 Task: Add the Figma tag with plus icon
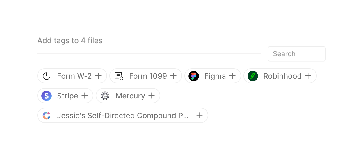pos(232,76)
